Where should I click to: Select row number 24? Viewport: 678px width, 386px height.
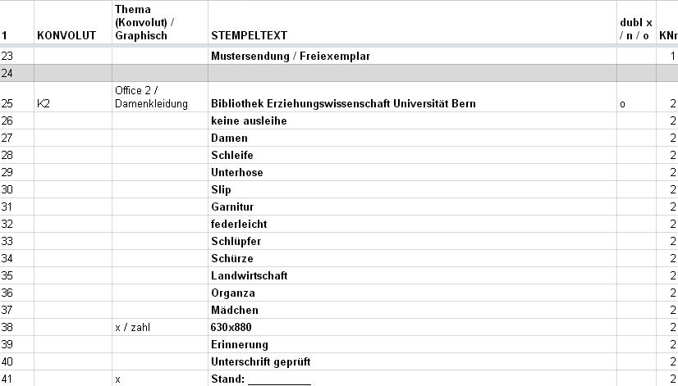coord(17,73)
